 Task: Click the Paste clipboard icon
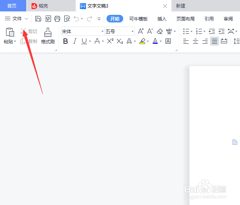[10, 32]
